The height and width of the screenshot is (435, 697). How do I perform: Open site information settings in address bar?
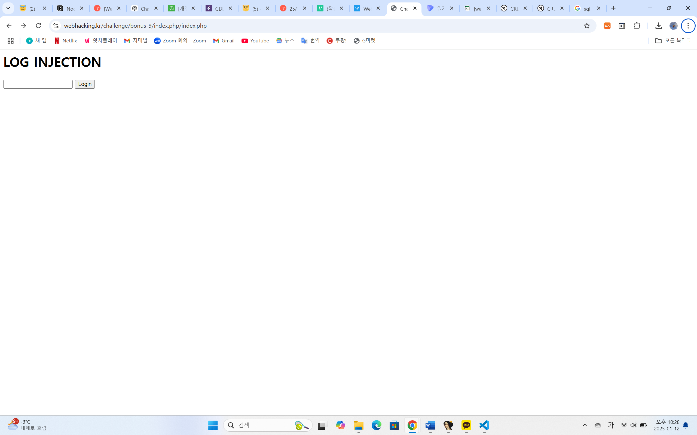click(x=56, y=26)
